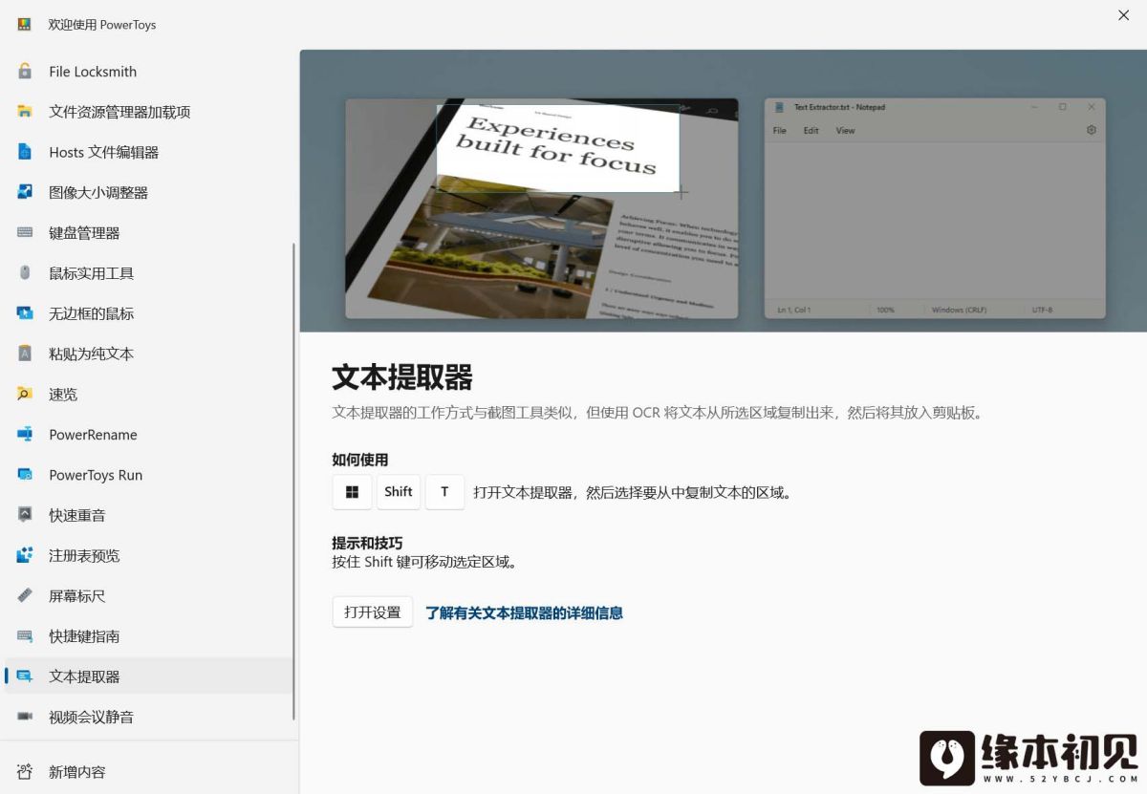This screenshot has width=1147, height=794.
Task: Select the 键盘管理器 keyboard icon
Action: click(x=25, y=232)
